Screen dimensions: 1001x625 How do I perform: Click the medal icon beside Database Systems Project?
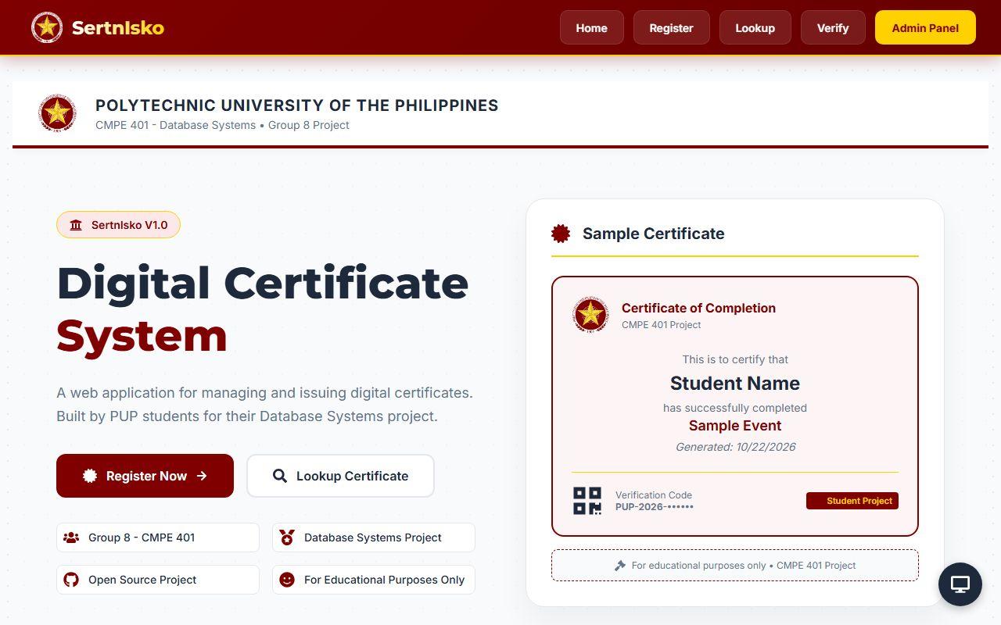pyautogui.click(x=287, y=537)
